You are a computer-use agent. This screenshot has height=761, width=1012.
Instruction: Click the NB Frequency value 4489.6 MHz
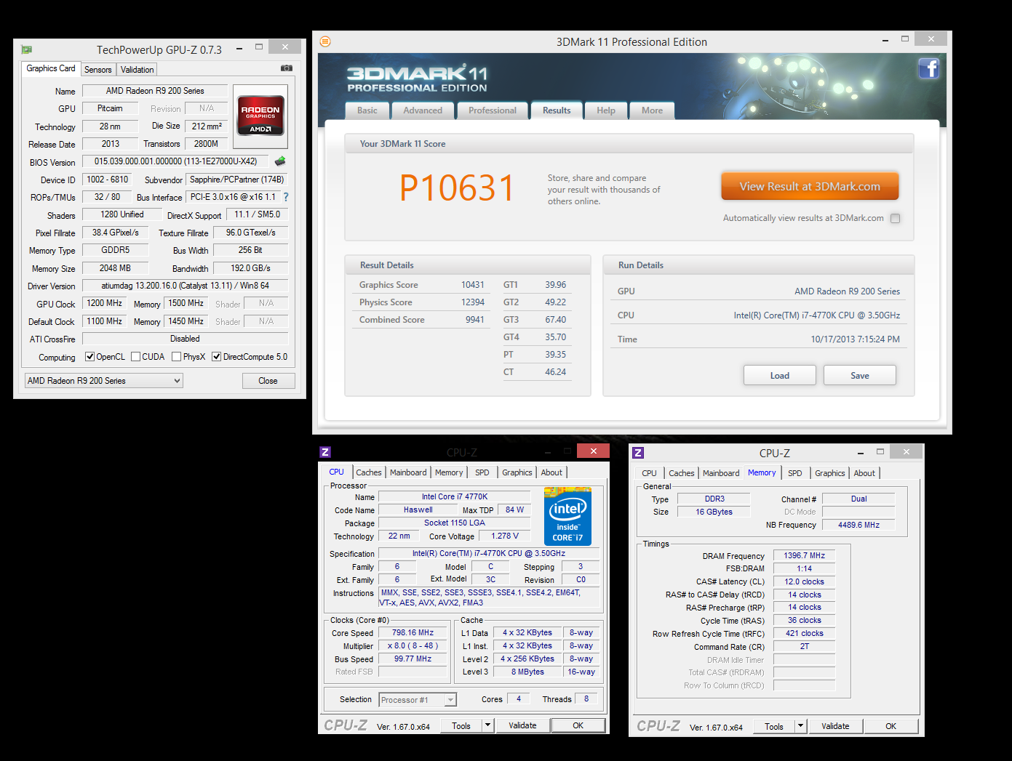(858, 525)
